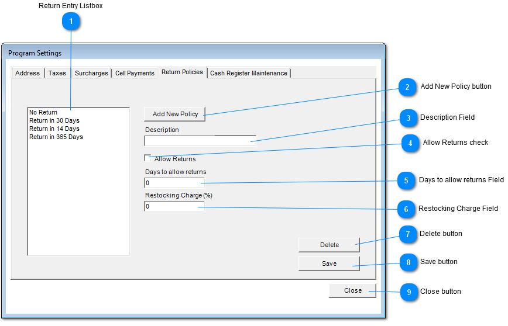Click the Days to allow returns field
This screenshot has height=326, width=508.
(x=174, y=183)
